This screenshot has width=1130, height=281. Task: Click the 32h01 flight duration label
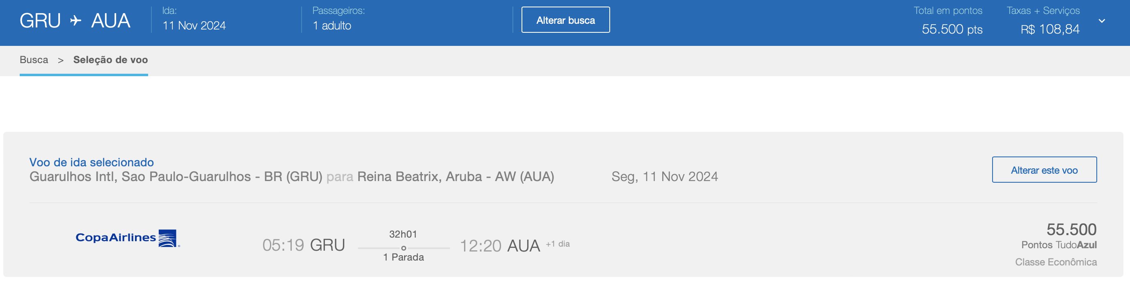403,234
